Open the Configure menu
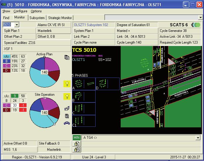This screenshot has height=161, width=204. pos(20,11)
